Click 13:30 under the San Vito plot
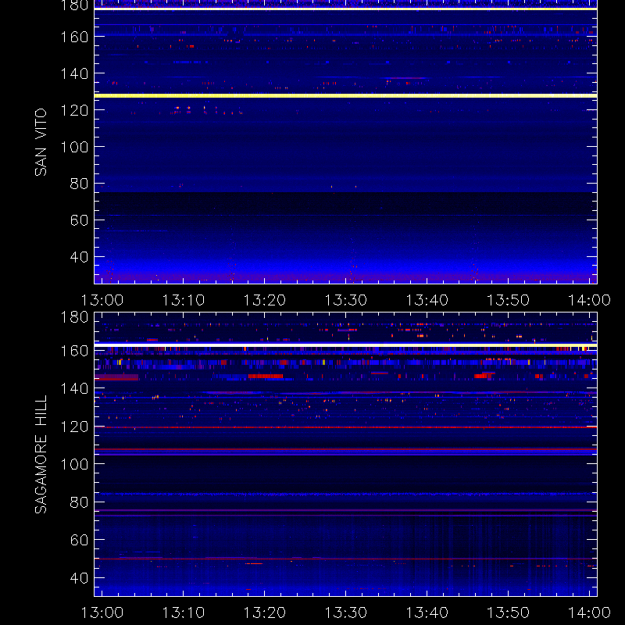Viewport: 625px width, 625px height. [x=346, y=300]
